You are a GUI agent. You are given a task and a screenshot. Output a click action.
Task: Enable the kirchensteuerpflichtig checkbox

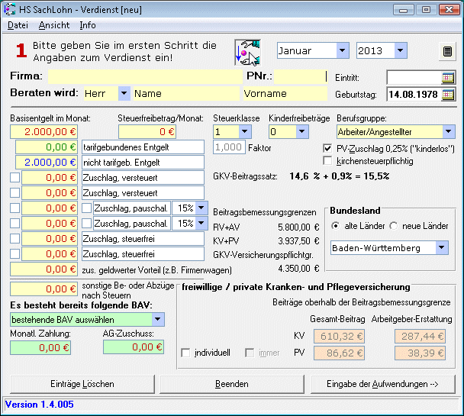tap(329, 161)
